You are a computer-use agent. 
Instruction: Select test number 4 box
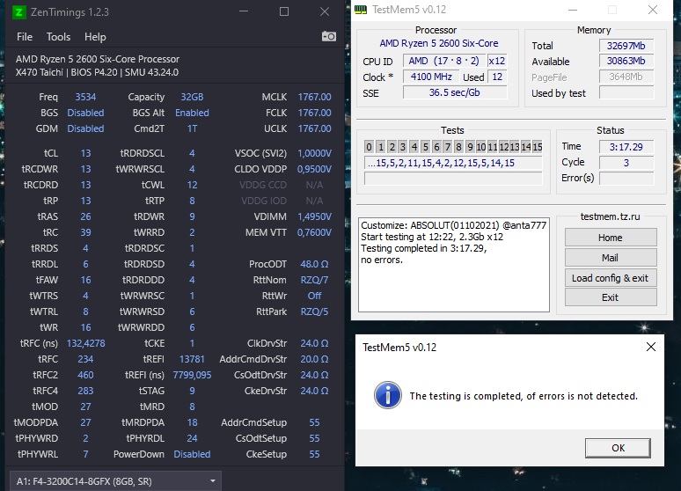[x=414, y=147]
